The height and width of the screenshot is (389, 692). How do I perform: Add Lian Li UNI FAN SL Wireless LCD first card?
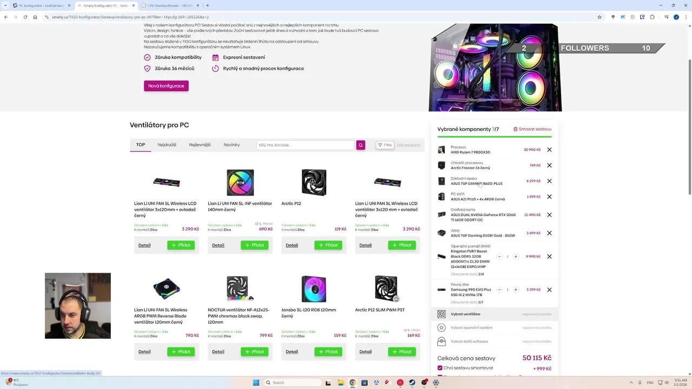coord(181,245)
